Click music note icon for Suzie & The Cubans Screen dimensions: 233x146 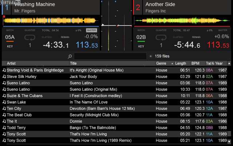coord(4,96)
